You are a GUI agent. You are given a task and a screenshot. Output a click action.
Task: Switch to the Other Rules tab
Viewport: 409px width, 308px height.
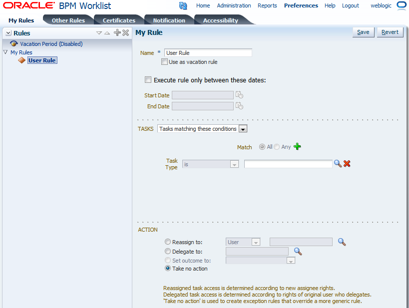68,20
